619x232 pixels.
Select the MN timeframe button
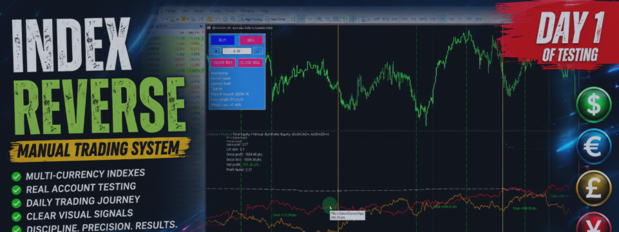point(478,19)
